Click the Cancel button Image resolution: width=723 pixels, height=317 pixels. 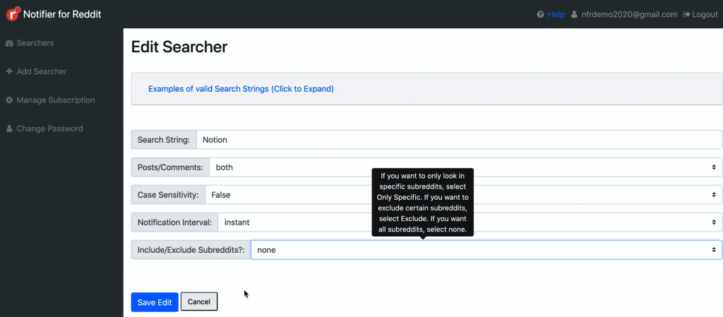pos(199,301)
